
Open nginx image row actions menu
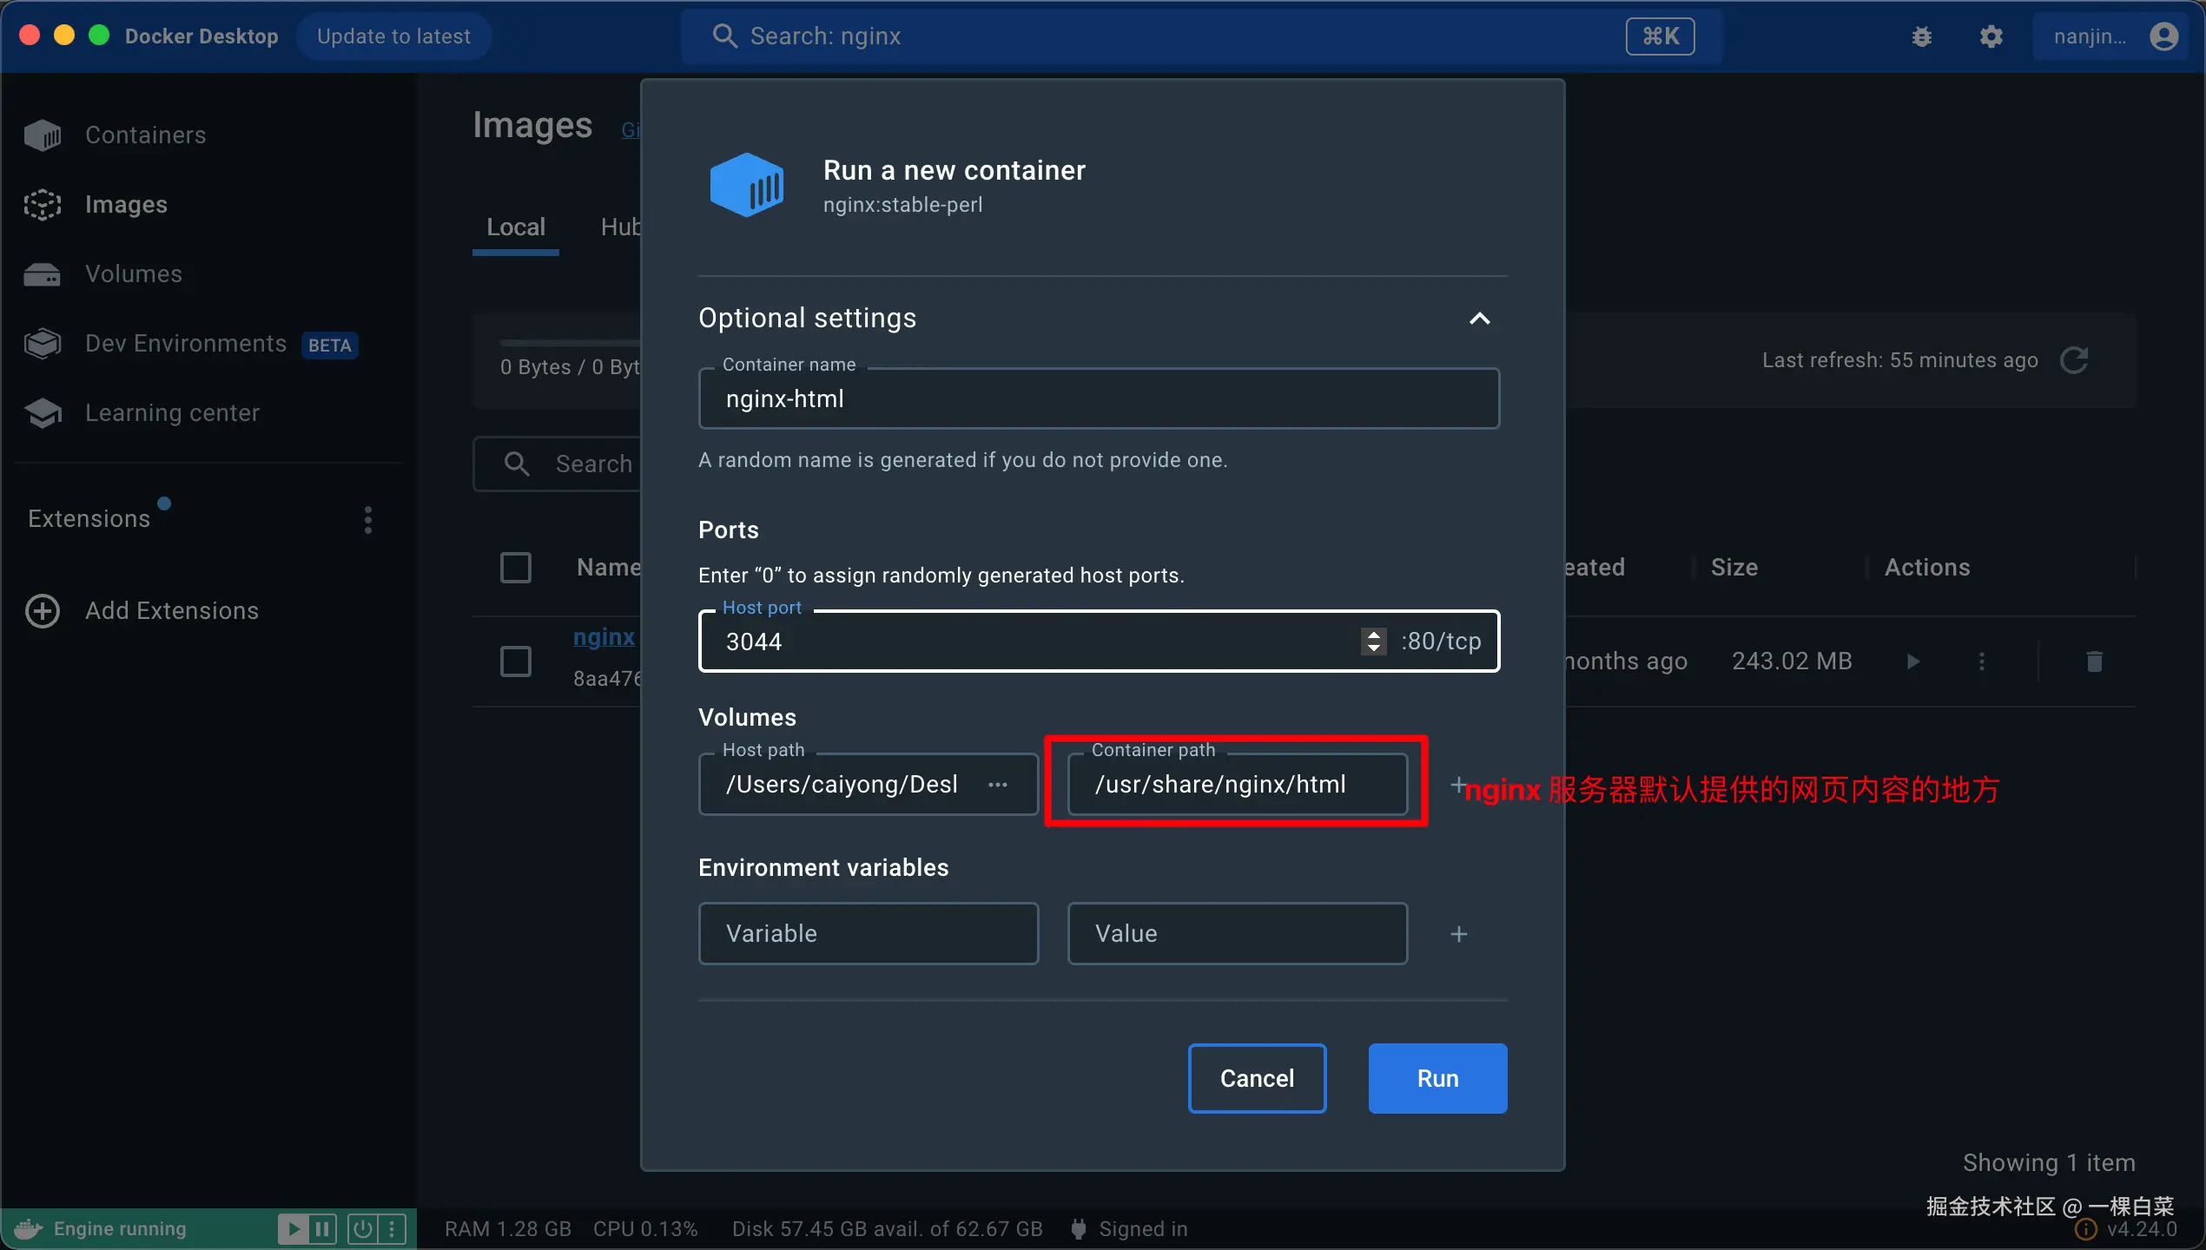pyautogui.click(x=1981, y=661)
